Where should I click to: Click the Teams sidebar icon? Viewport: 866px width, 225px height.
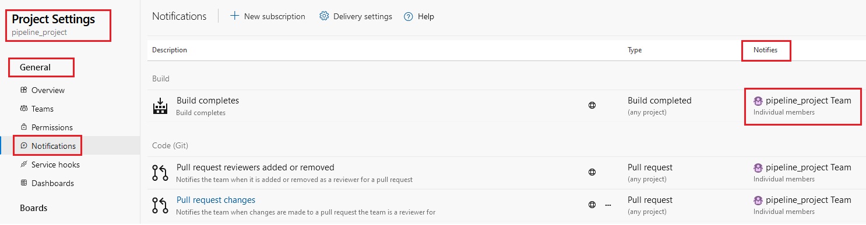click(x=24, y=109)
